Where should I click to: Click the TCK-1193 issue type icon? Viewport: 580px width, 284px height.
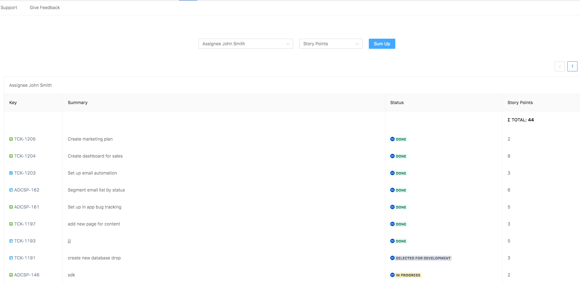point(11,241)
